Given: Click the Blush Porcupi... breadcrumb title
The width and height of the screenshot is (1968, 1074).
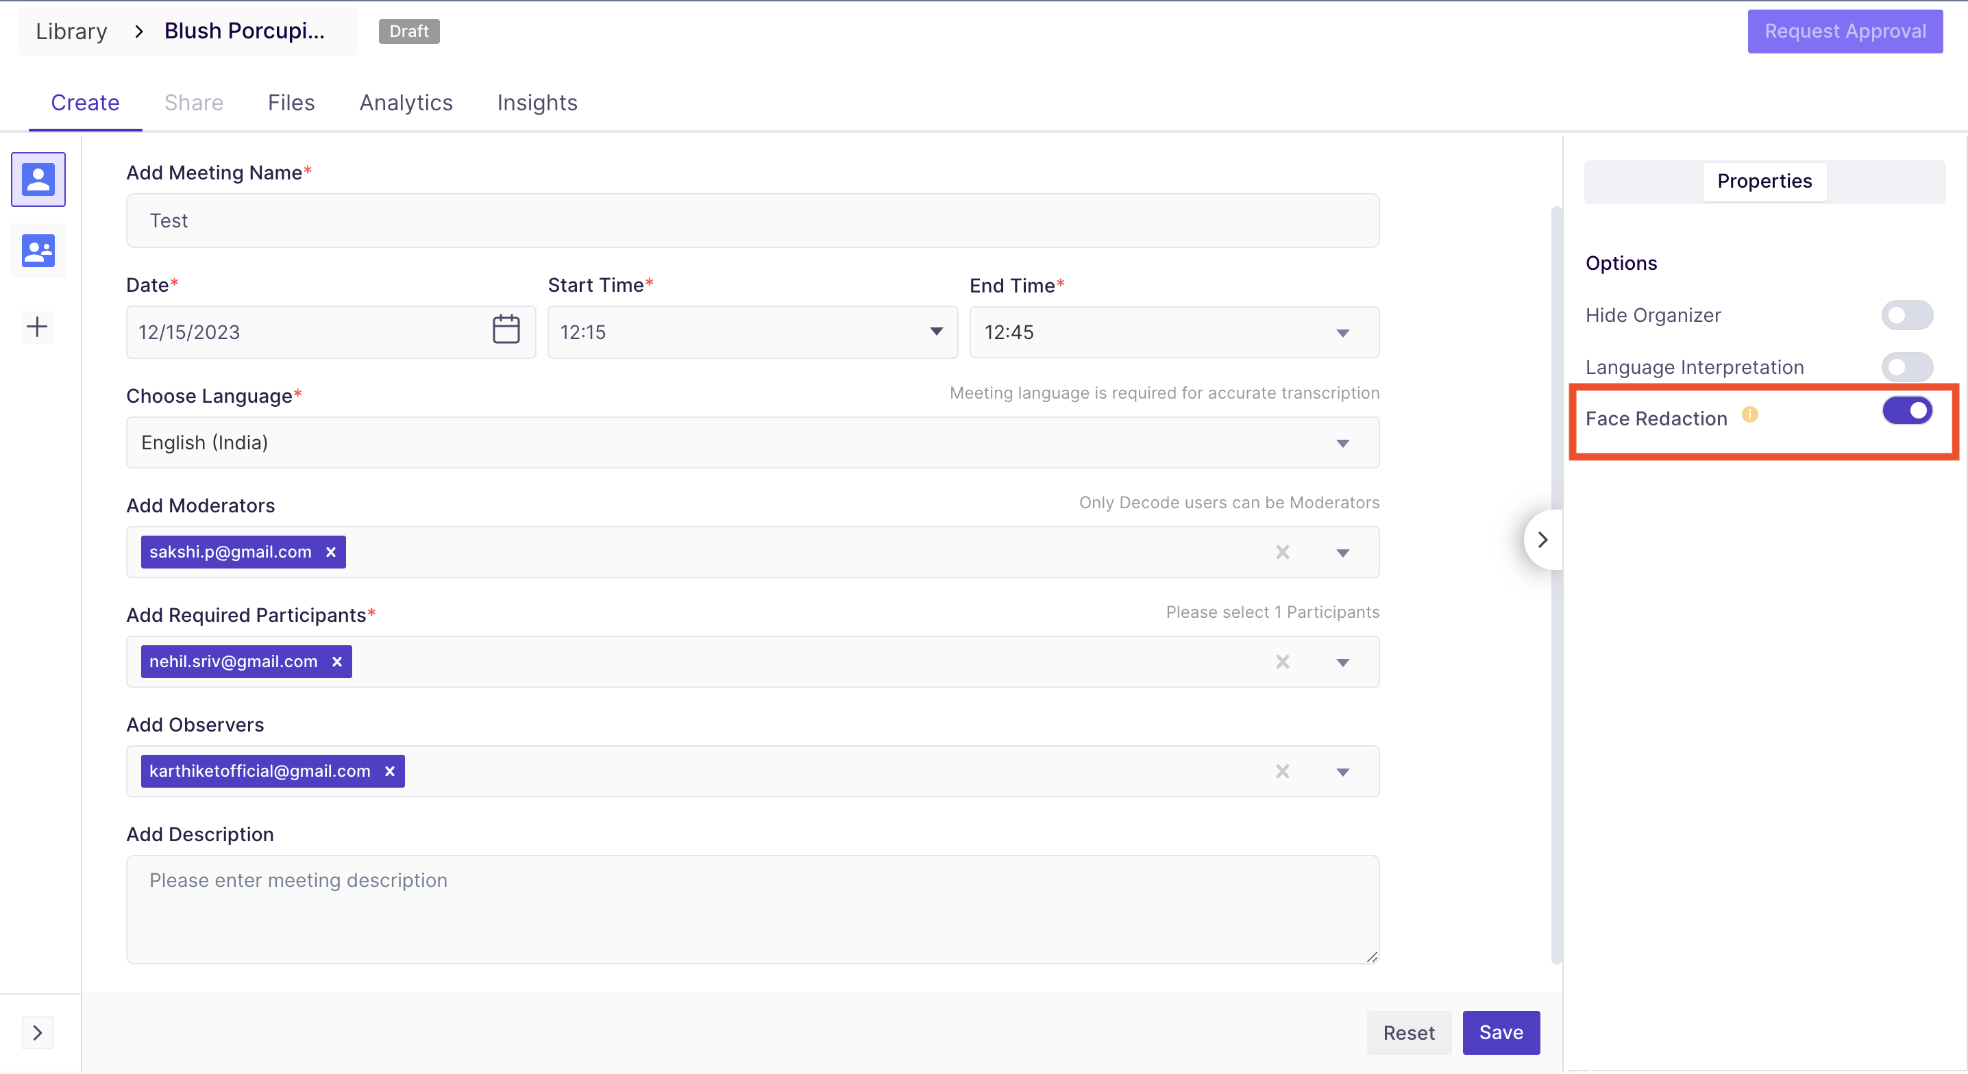Looking at the screenshot, I should coord(245,32).
